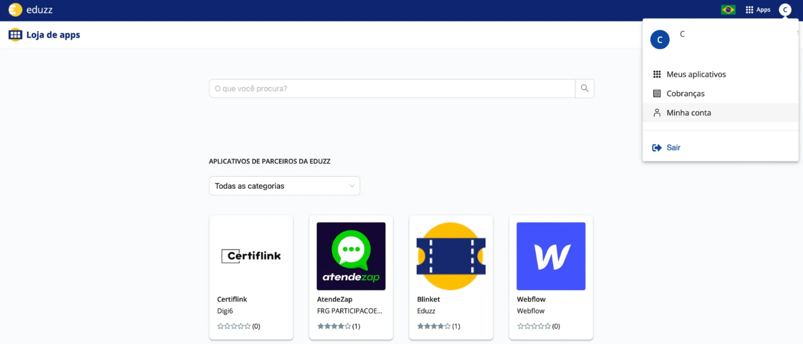Focus the 'O que você procura?' search field
The image size is (803, 344).
[x=391, y=89]
